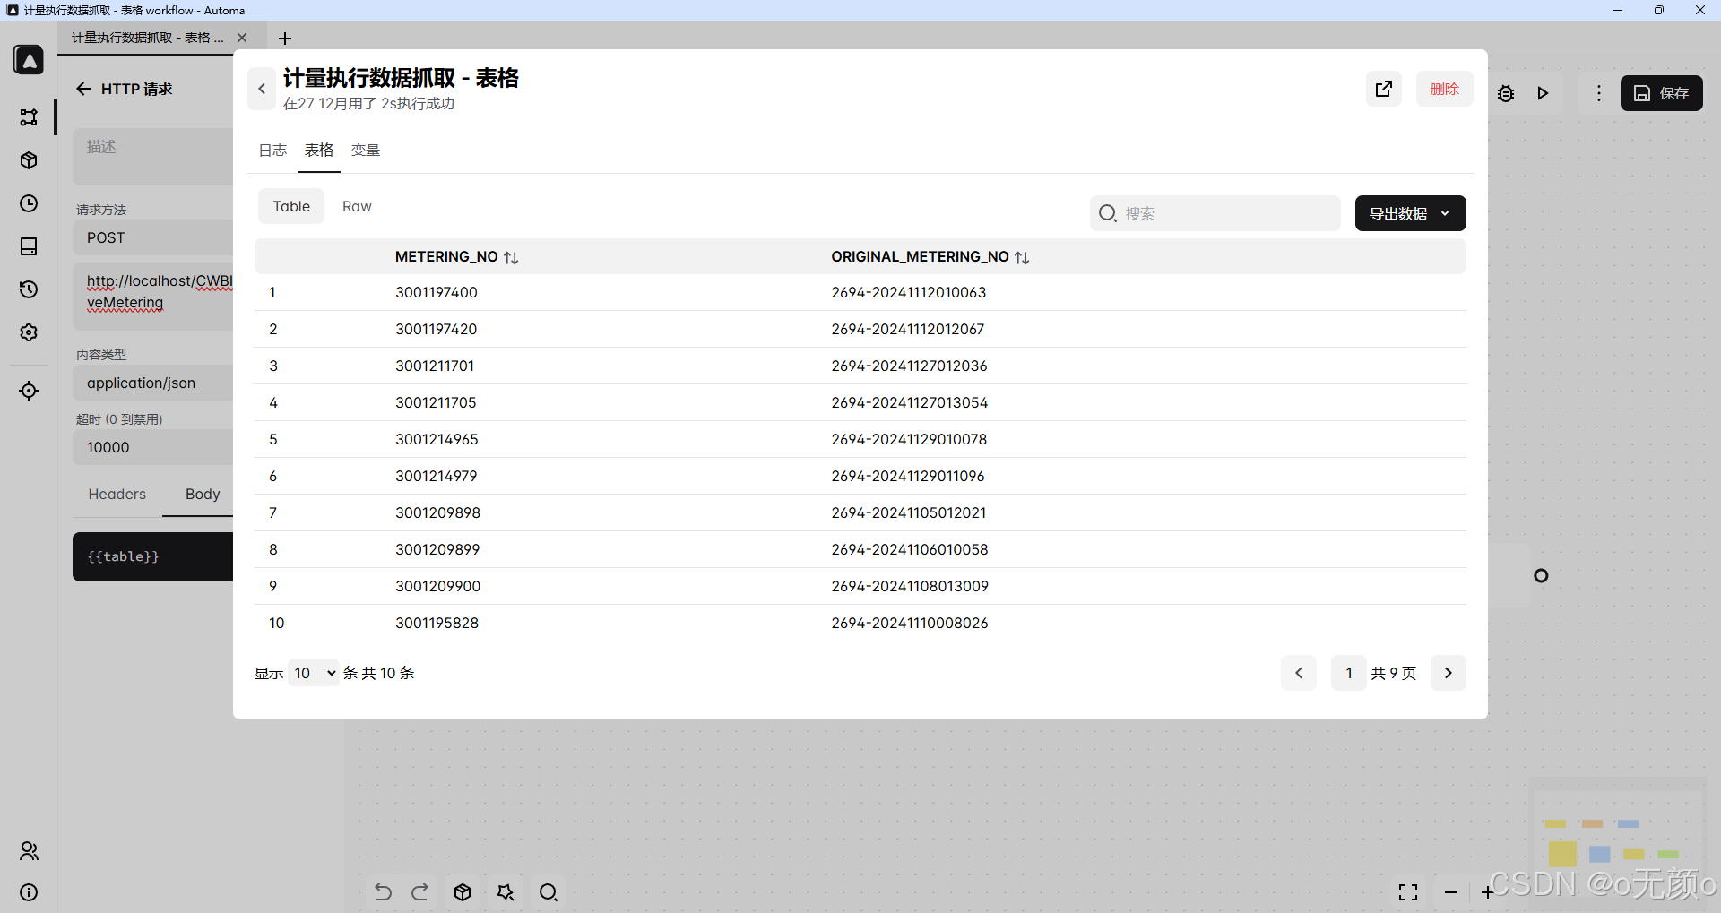This screenshot has width=1721, height=913.
Task: Click the page number 1 field
Action: 1349,673
